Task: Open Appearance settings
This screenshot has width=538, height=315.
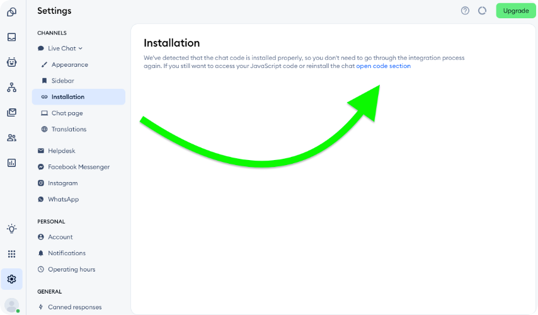Action: (x=69, y=65)
